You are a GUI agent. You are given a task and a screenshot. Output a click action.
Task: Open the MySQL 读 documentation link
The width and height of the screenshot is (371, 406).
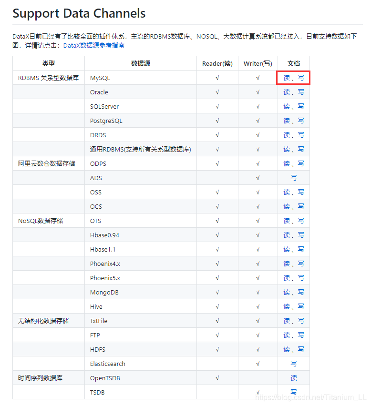click(x=287, y=78)
